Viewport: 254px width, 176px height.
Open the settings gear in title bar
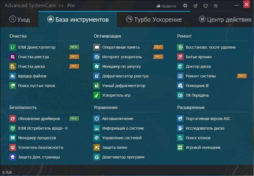coord(185,6)
